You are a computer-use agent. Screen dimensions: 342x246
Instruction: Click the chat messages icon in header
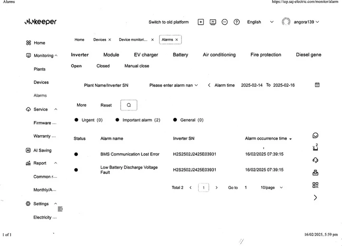click(225, 22)
